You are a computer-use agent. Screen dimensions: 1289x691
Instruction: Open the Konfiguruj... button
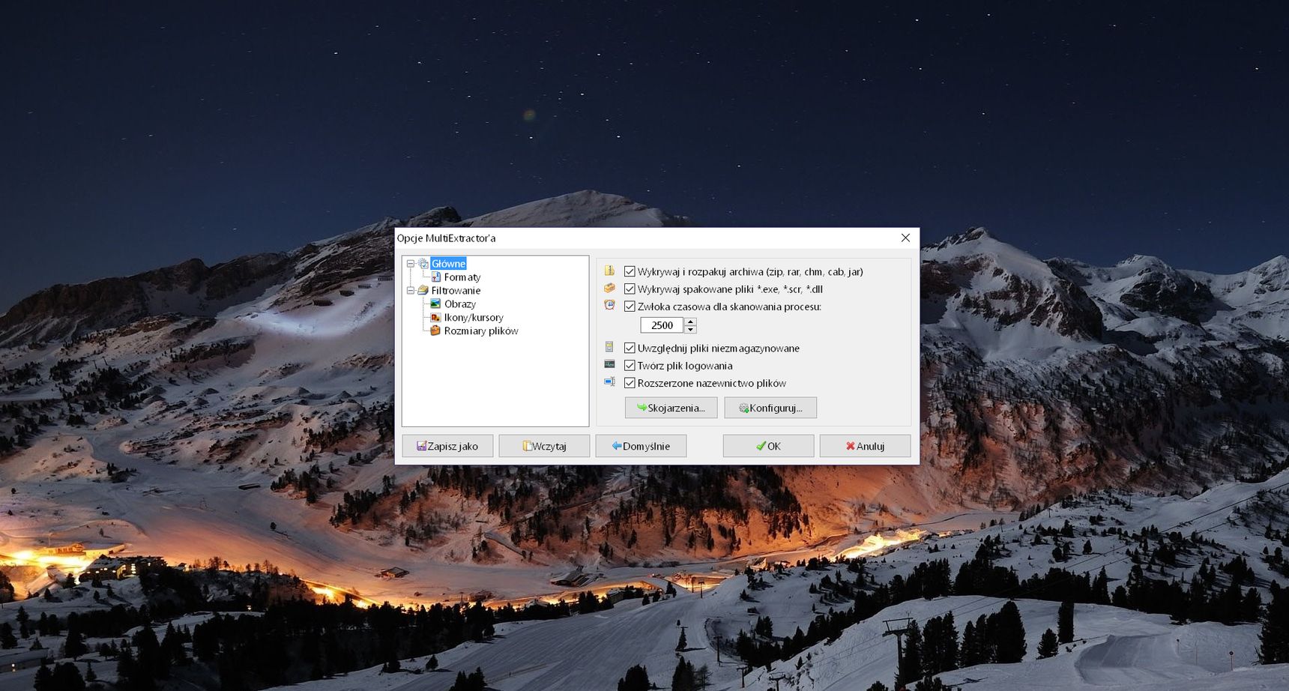coord(770,408)
